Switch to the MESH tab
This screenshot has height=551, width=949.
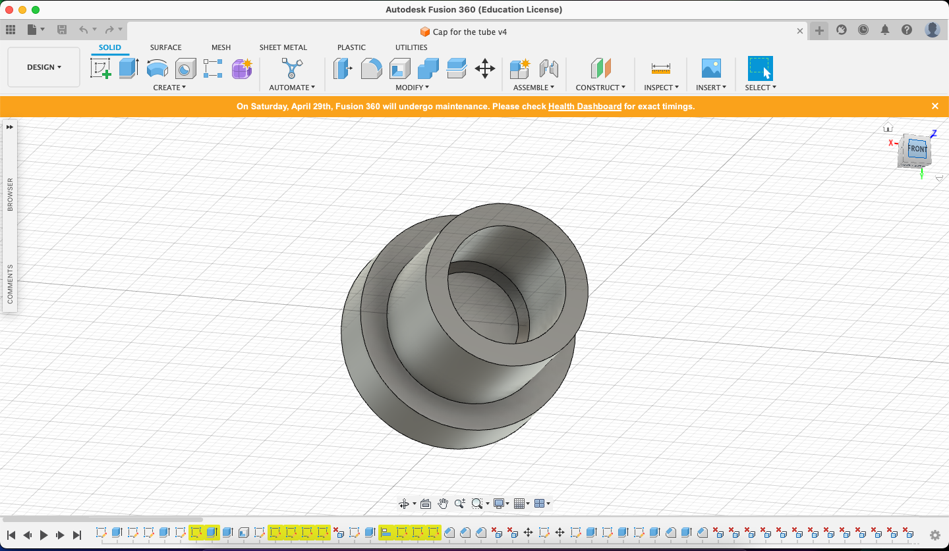221,47
